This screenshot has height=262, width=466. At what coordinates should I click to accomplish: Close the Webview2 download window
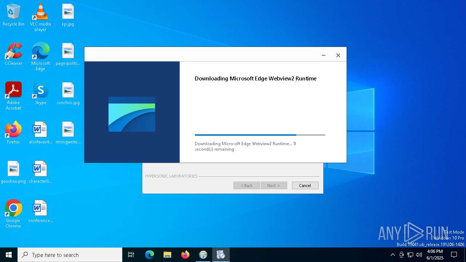(338, 55)
